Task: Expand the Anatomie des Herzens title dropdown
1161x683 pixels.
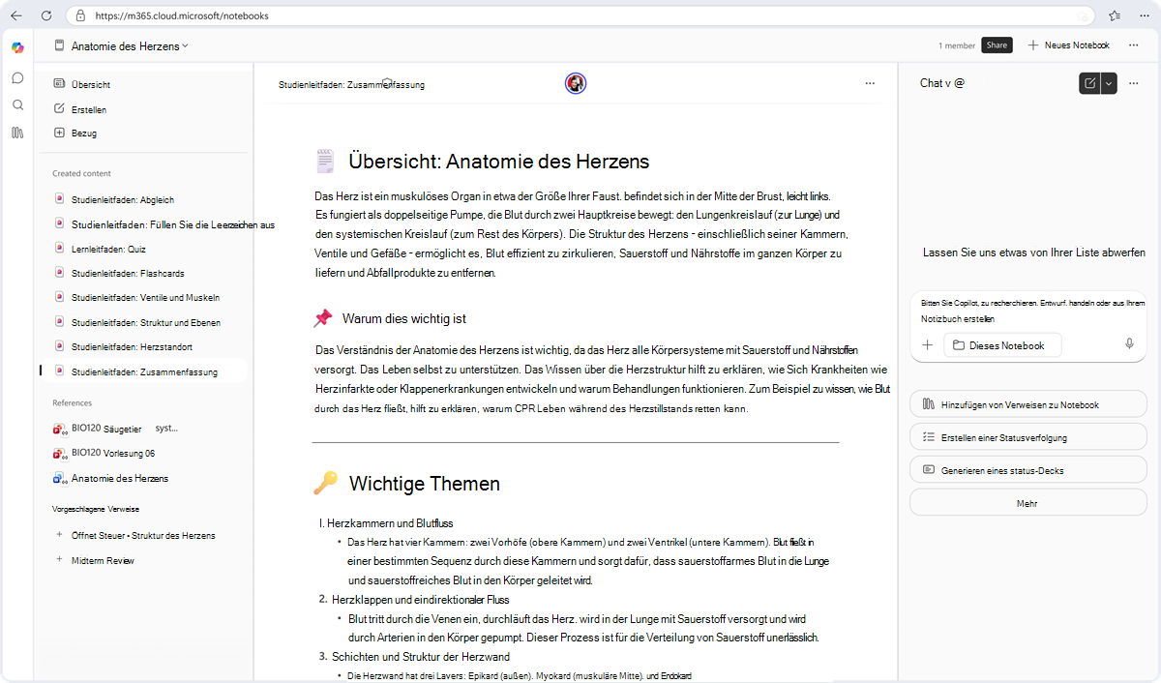Action: (185, 45)
